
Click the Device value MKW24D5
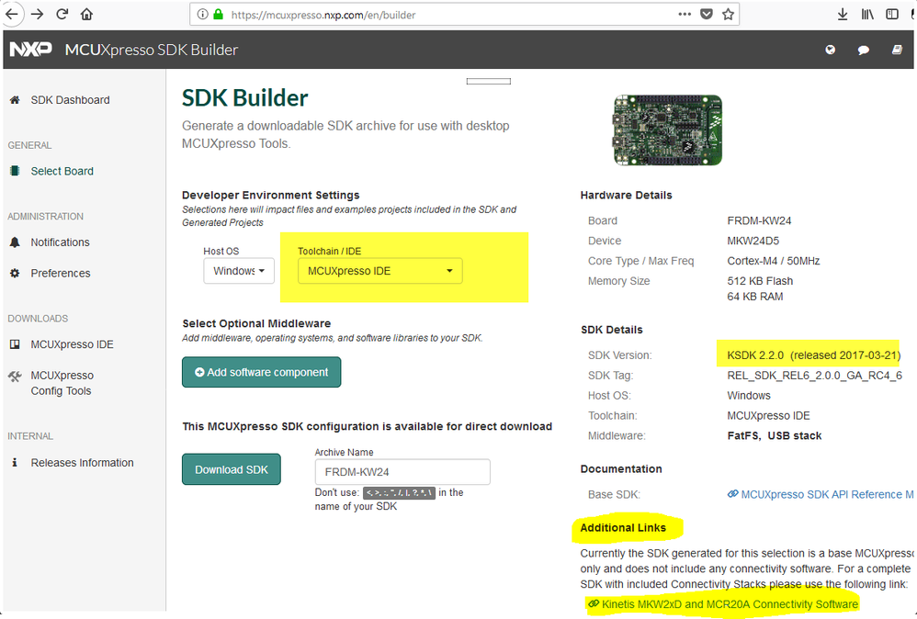753,241
